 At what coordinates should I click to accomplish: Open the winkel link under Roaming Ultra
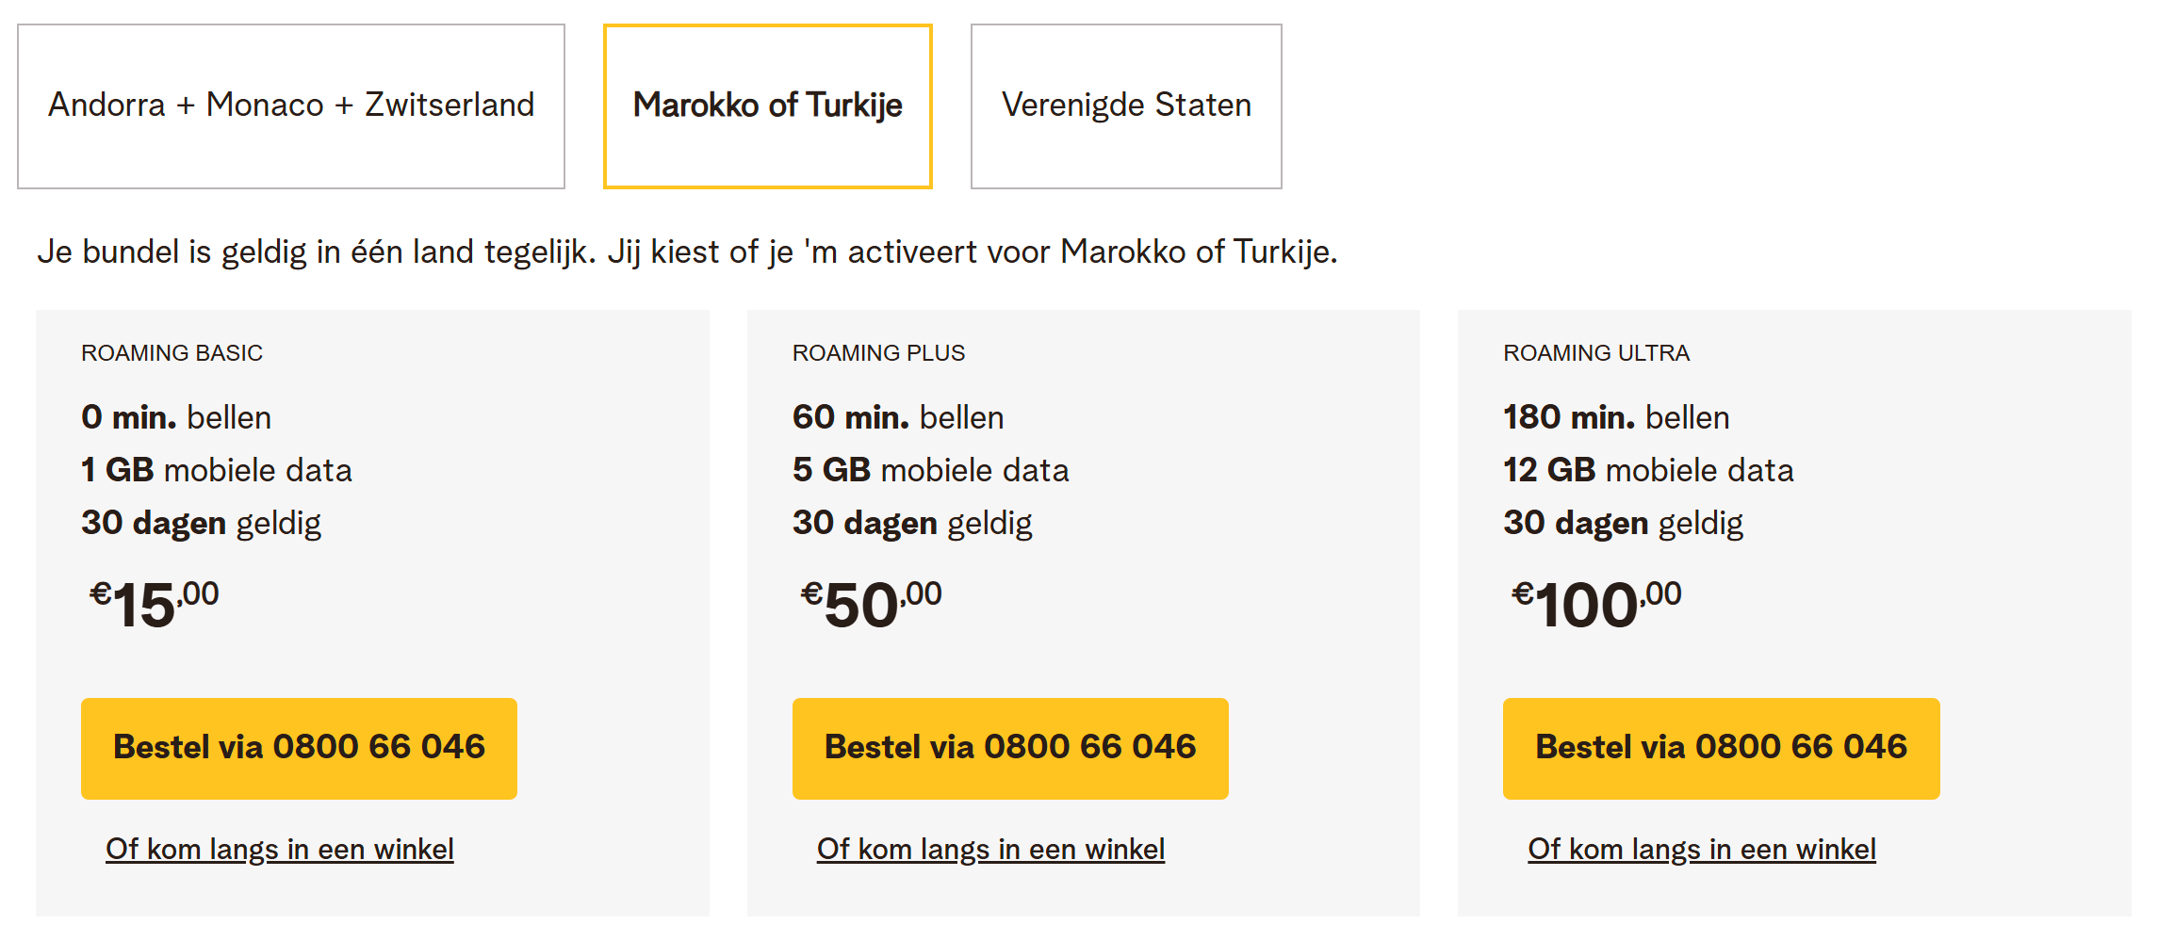(x=1701, y=849)
